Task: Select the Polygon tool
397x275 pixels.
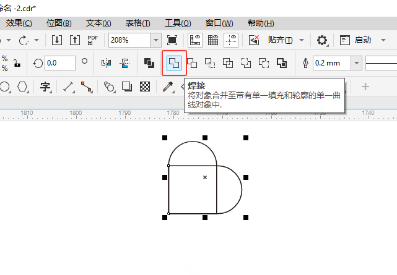Action: point(22,87)
